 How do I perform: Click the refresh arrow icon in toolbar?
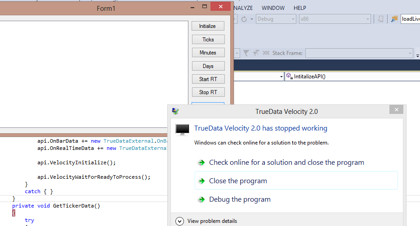tap(244, 19)
